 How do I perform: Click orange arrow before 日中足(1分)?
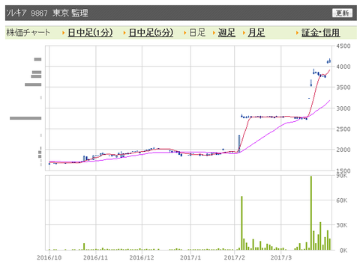64,33
